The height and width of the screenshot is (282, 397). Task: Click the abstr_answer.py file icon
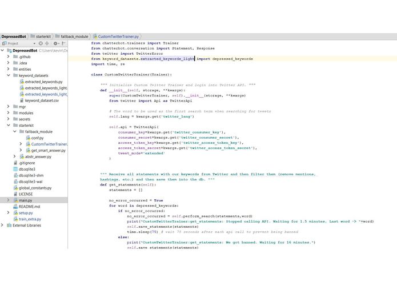click(x=22, y=156)
